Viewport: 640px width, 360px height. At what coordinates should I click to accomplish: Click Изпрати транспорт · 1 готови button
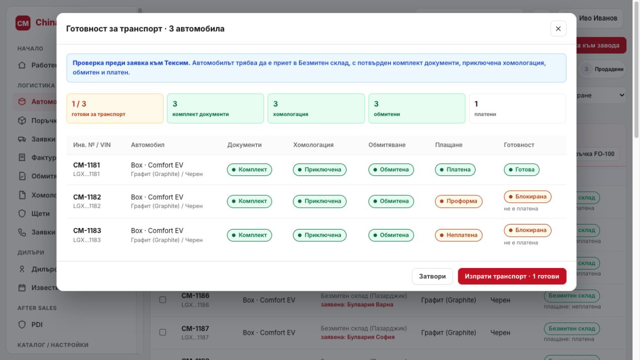point(512,277)
